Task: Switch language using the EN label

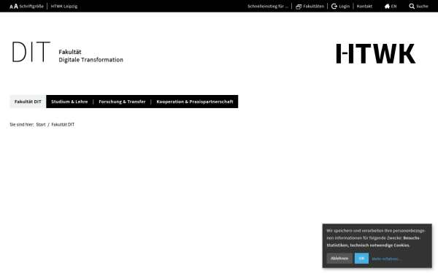Action: point(393,6)
